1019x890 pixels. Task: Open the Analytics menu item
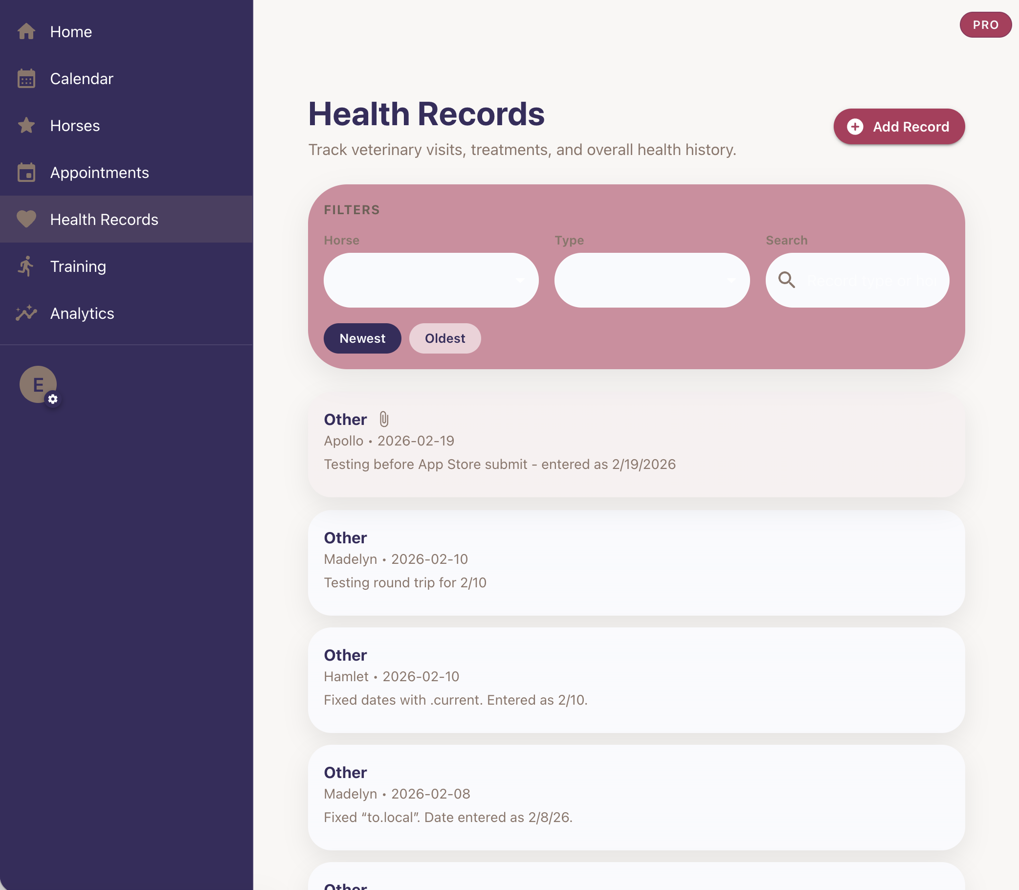tap(82, 313)
